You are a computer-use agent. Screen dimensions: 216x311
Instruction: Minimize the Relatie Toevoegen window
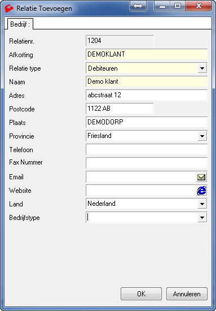tap(162, 6)
